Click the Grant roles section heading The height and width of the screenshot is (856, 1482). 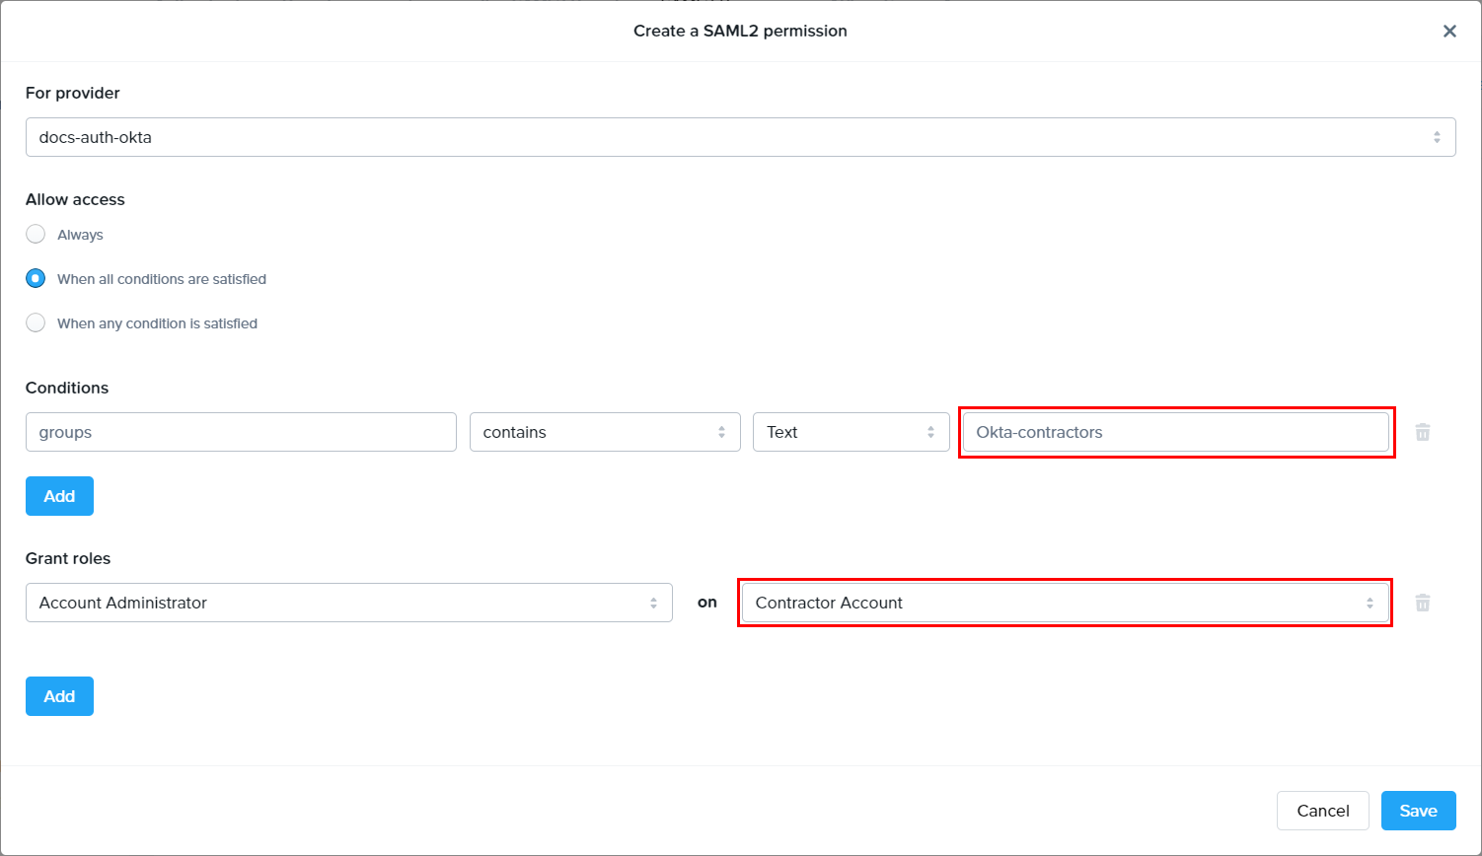click(x=68, y=558)
